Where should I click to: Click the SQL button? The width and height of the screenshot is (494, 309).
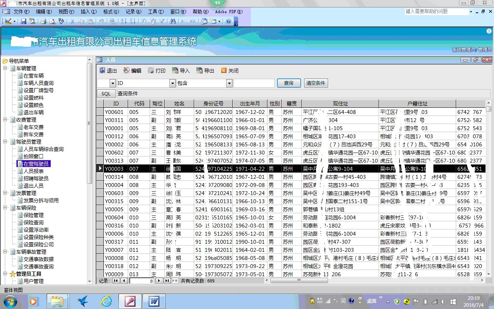point(106,93)
